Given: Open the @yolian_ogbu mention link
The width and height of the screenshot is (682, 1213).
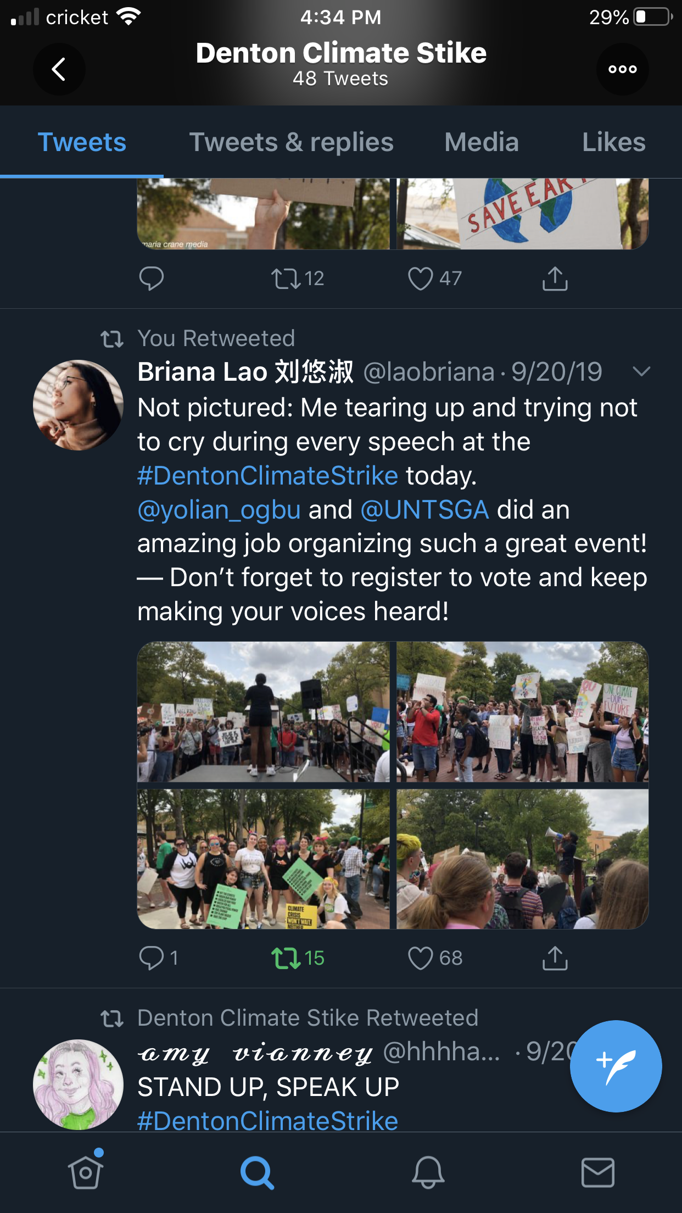Looking at the screenshot, I should (219, 510).
